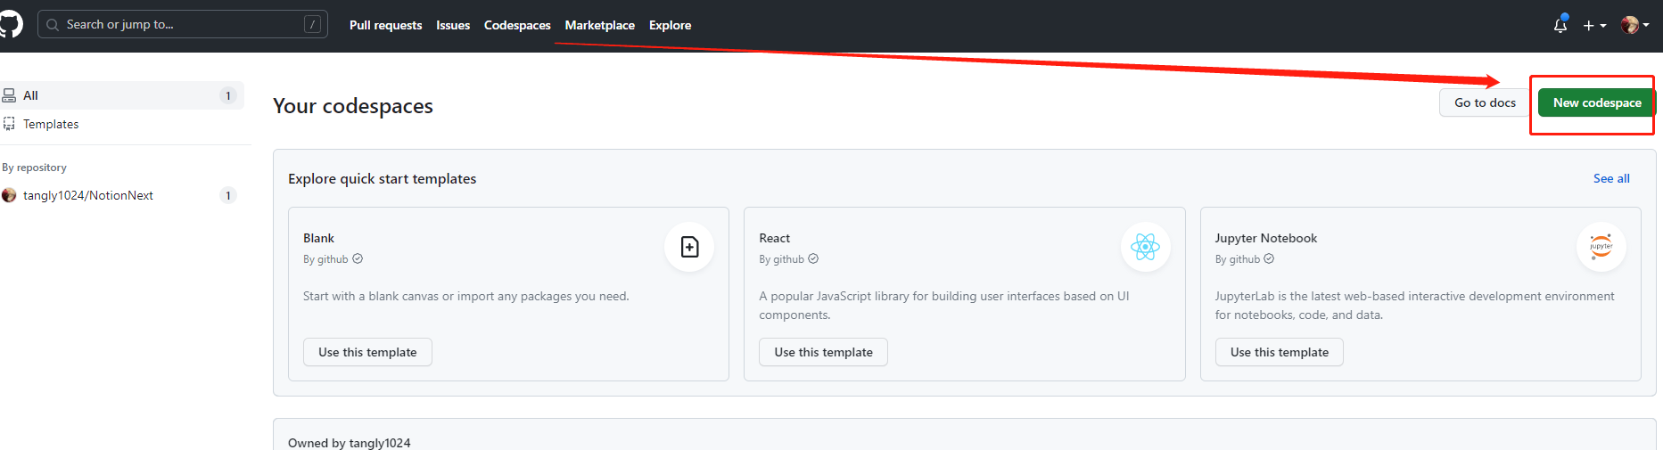The image size is (1663, 450).
Task: Use the Blank template
Action: (367, 352)
